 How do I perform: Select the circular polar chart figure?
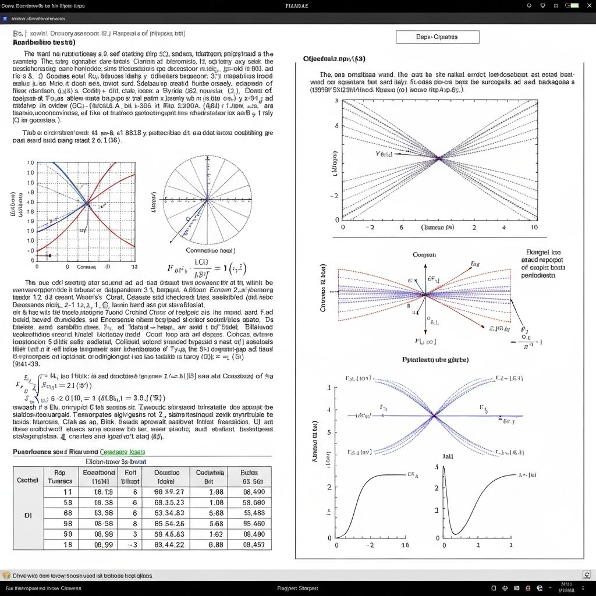(x=206, y=201)
